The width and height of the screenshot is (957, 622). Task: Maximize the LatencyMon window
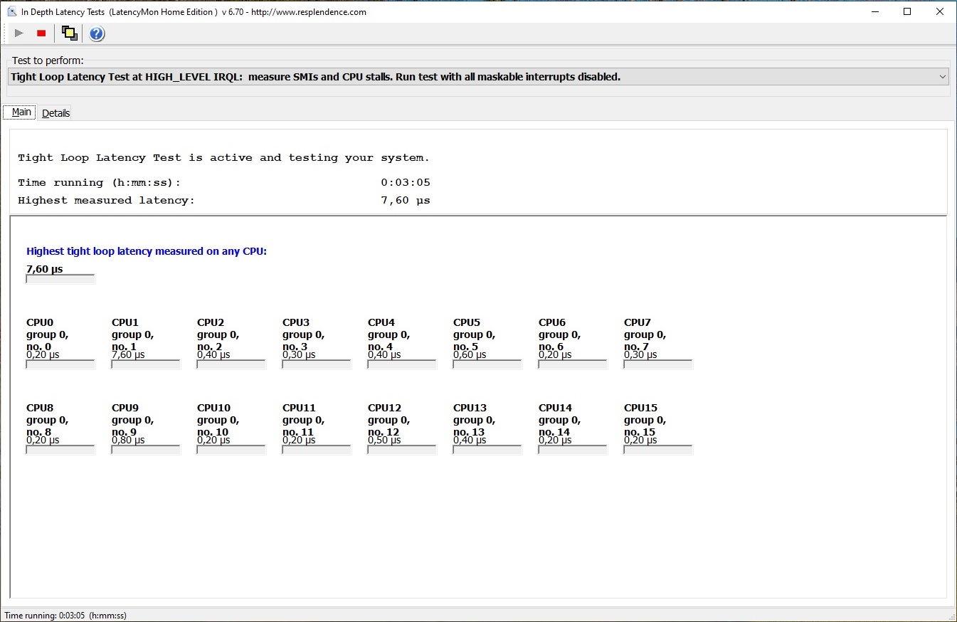pos(907,11)
